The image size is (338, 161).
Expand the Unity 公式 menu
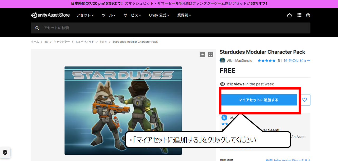pyautogui.click(x=159, y=15)
